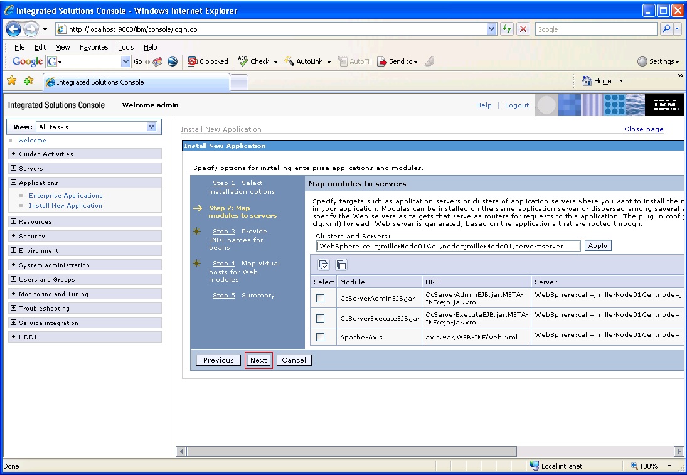This screenshot has height=475, width=687.
Task: Expand the Security section
Action: click(13, 236)
